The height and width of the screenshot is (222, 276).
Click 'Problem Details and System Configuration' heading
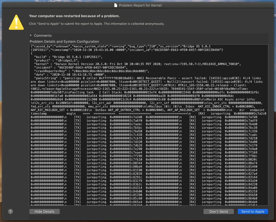(x=64, y=41)
